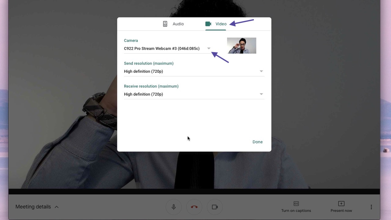391x220 pixels.
Task: Open the More options three-dot menu
Action: pos(371,207)
